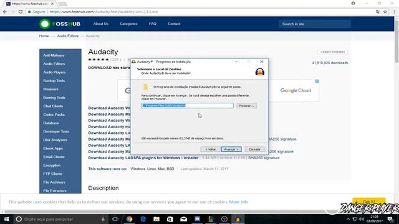The image size is (399, 224).
Task: Click the browser address bar URL
Action: pos(104,12)
